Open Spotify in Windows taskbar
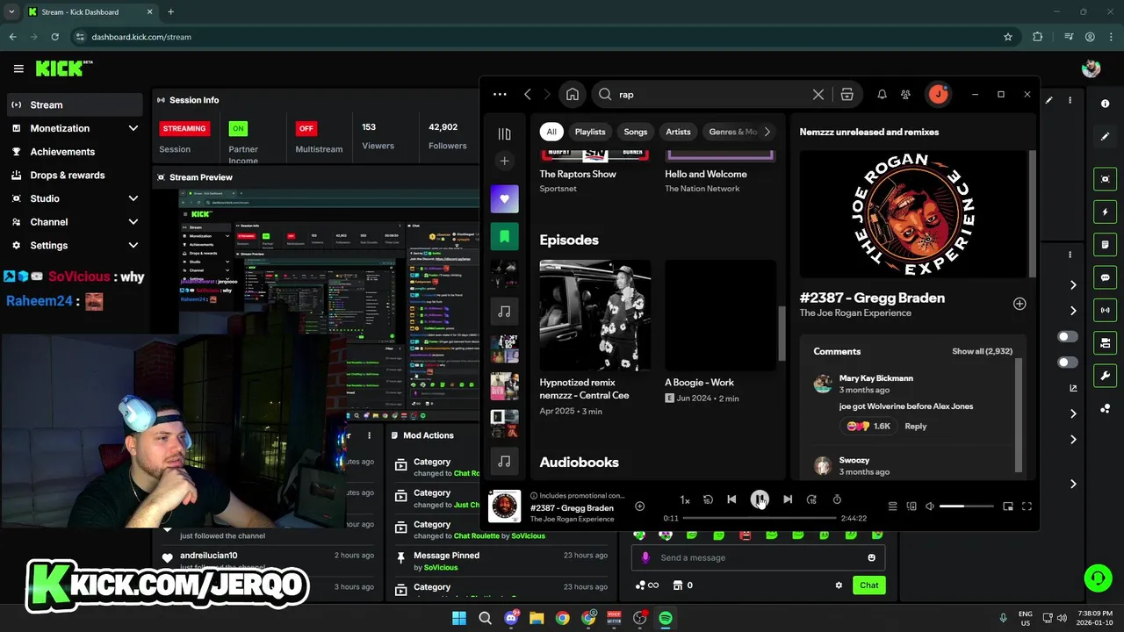Viewport: 1124px width, 632px height. [x=666, y=618]
